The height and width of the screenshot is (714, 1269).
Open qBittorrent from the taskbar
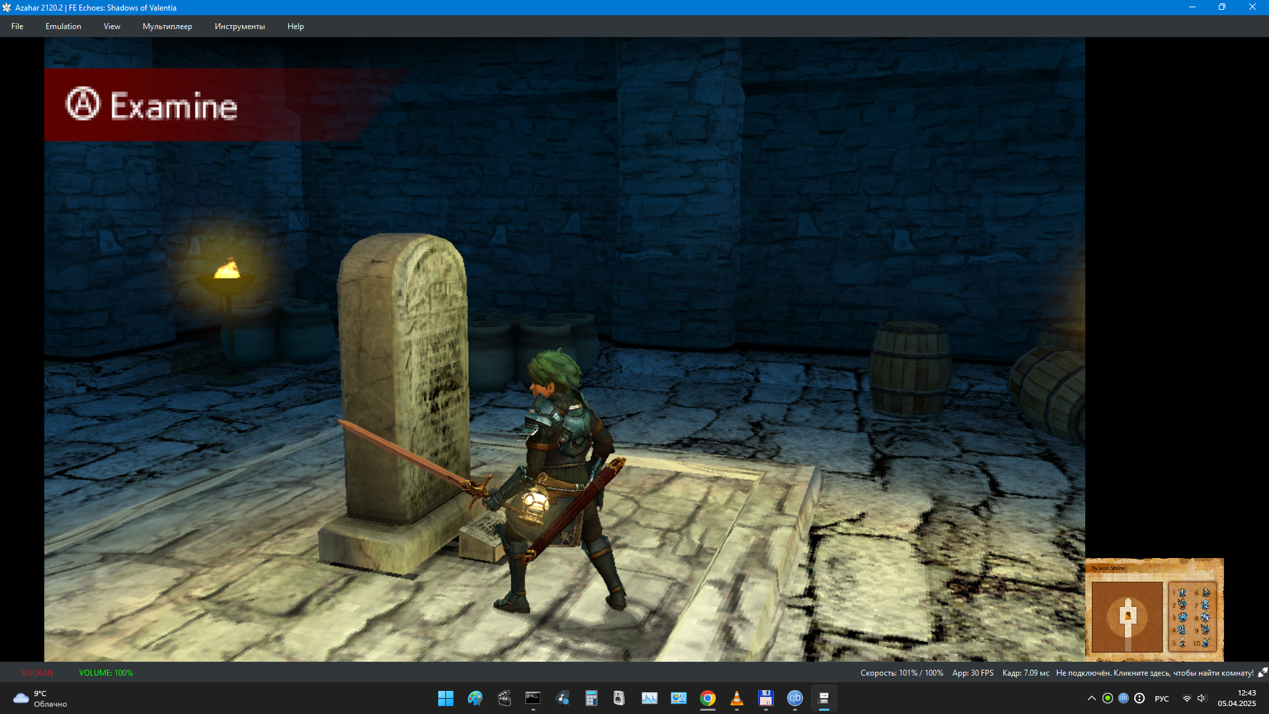[x=795, y=698]
